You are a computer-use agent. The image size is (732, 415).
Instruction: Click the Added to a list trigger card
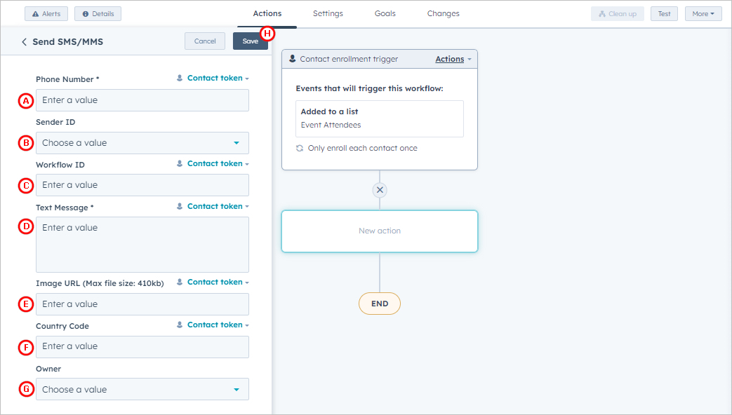(380, 119)
